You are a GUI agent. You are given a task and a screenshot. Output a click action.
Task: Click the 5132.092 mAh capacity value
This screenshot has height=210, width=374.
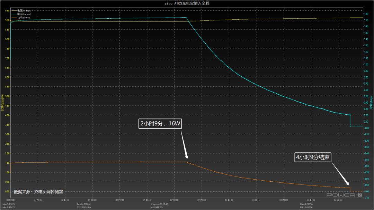pyautogui.click(x=84, y=207)
